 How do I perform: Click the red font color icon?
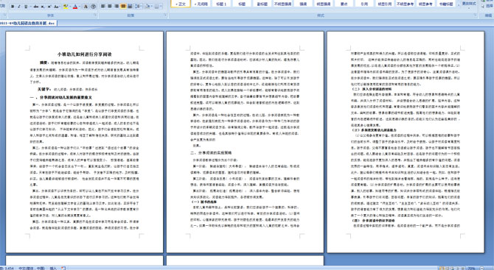75,7
